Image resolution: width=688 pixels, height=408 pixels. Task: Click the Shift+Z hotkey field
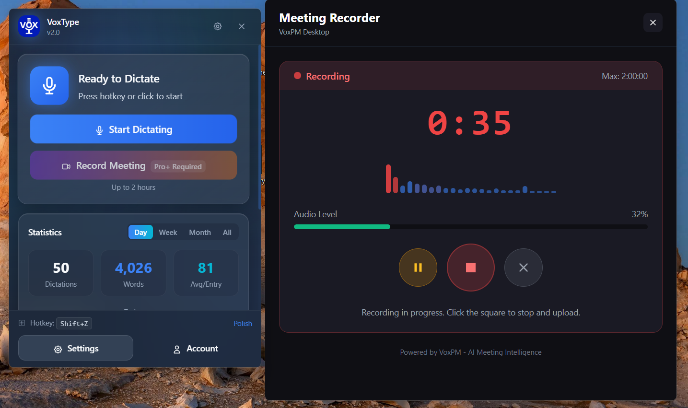point(74,323)
